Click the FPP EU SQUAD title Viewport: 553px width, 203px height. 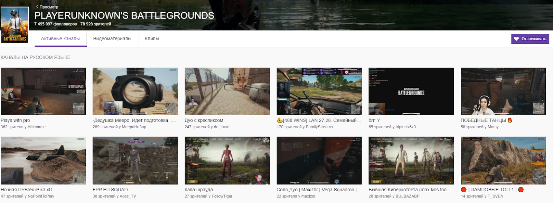point(110,190)
